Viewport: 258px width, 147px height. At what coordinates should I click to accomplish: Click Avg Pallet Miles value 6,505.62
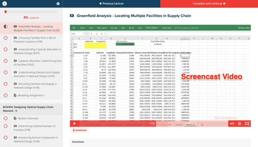(158, 44)
